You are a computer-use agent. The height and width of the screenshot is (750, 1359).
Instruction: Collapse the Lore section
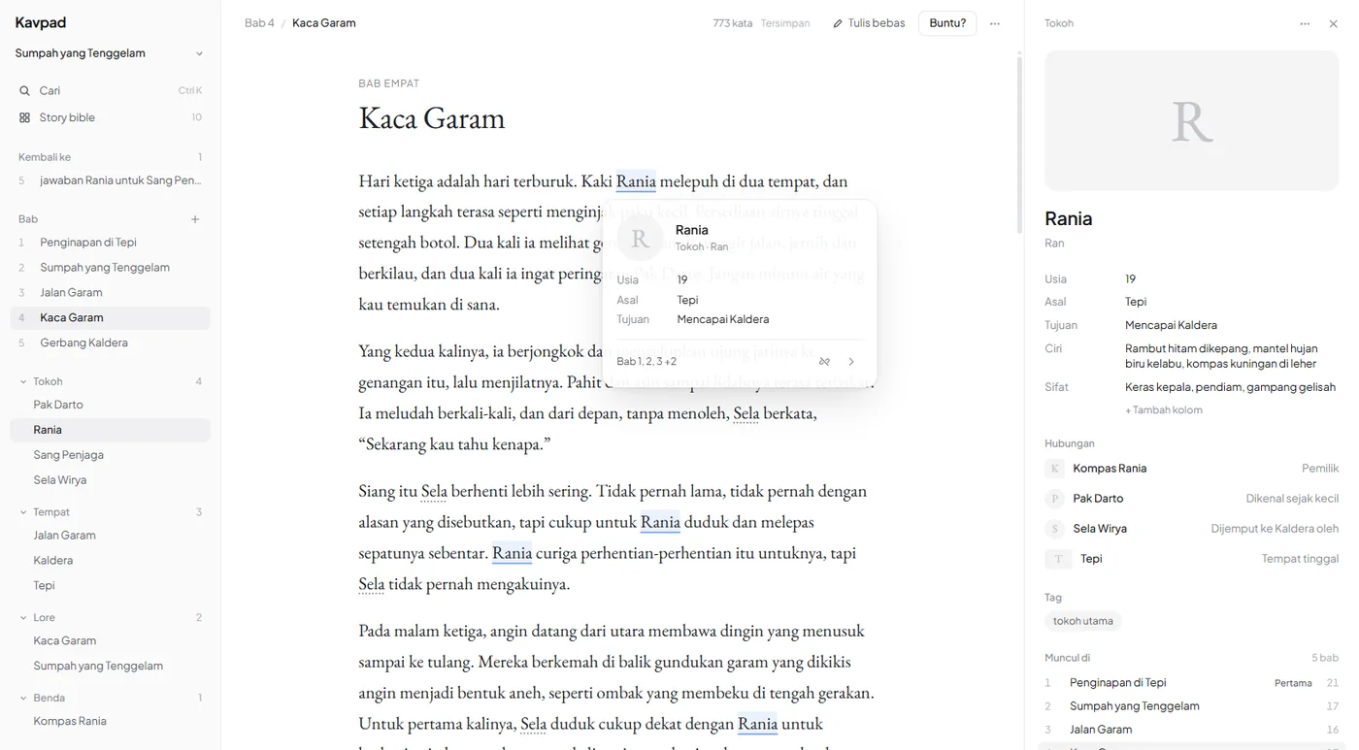23,617
